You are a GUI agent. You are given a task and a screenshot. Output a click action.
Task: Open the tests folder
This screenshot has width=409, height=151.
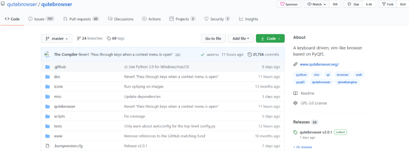coord(58,126)
